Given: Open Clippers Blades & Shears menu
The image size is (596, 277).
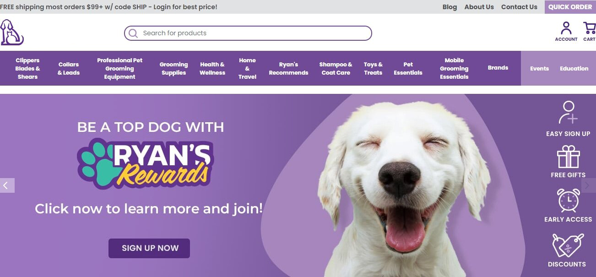Looking at the screenshot, I should click(27, 68).
